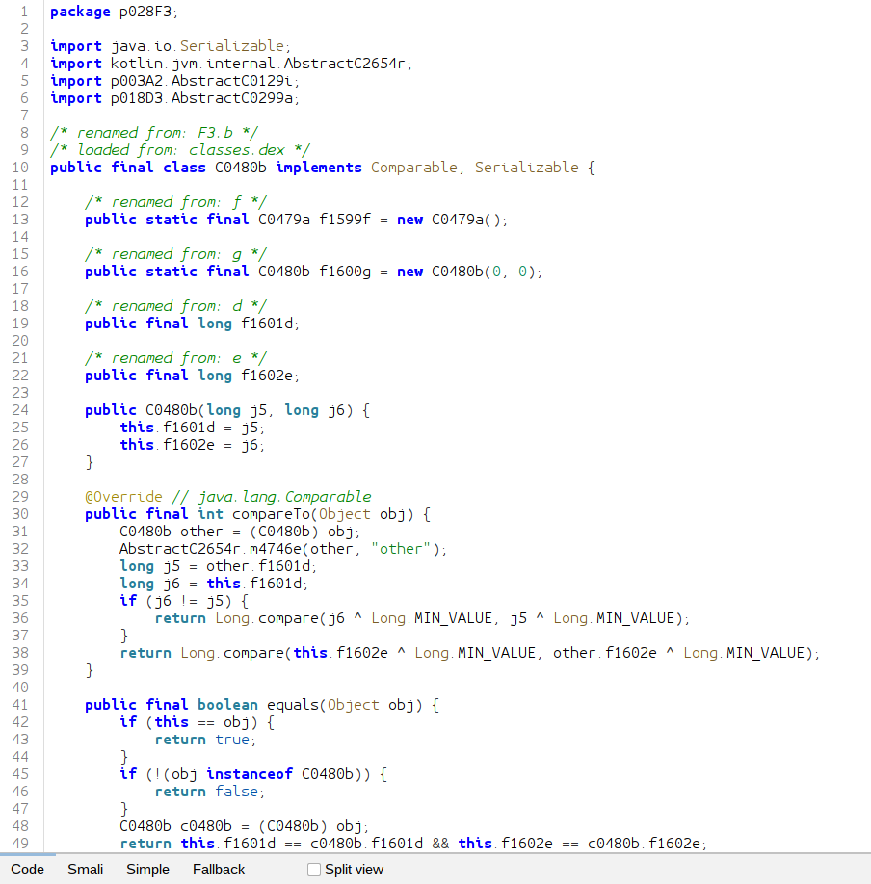This screenshot has width=871, height=884.
Task: Click line number 10 in the gutter
Action: click(x=19, y=167)
